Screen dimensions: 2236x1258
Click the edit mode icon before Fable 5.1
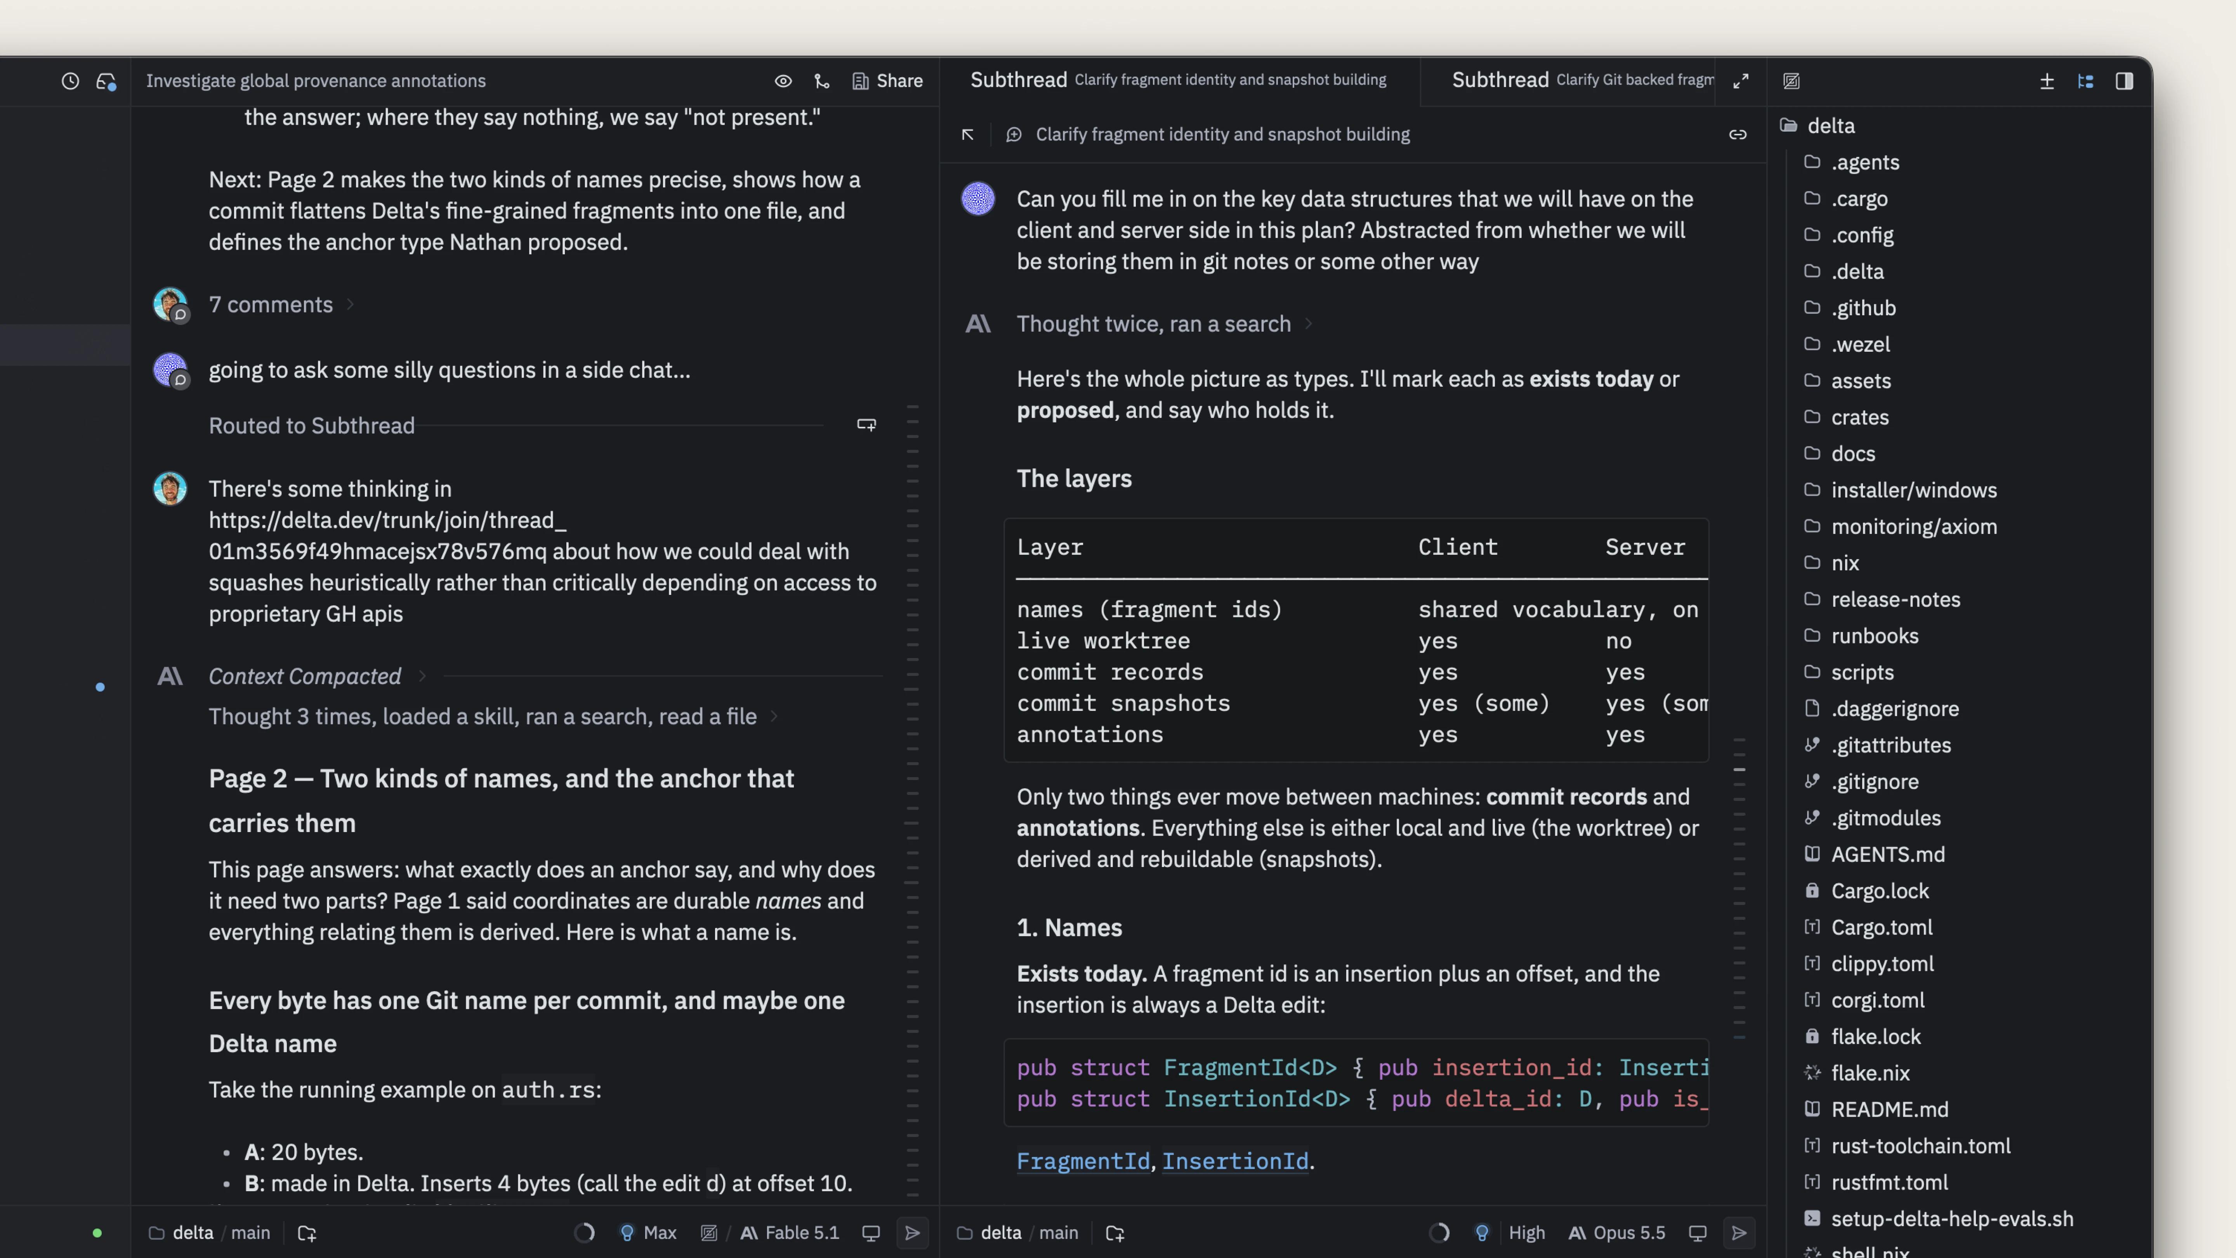coord(709,1234)
